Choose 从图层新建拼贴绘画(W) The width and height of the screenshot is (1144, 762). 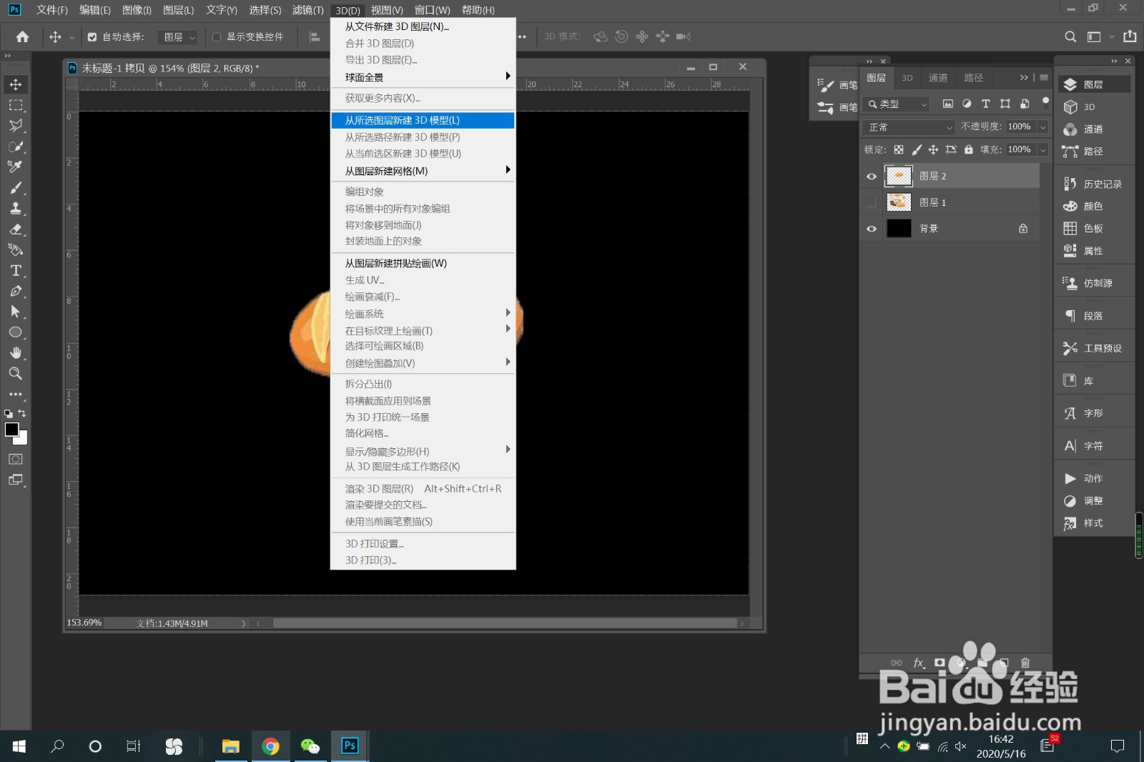423,263
